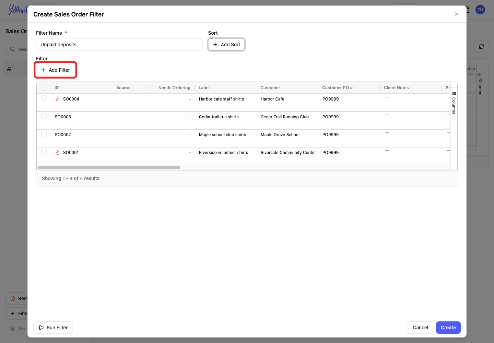Viewport: 494px width, 343px height.
Task: Close the Create Sales Order Filter dialog
Action: (x=457, y=14)
